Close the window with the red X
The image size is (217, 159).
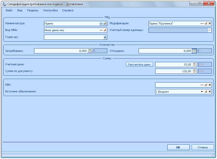point(209,3)
